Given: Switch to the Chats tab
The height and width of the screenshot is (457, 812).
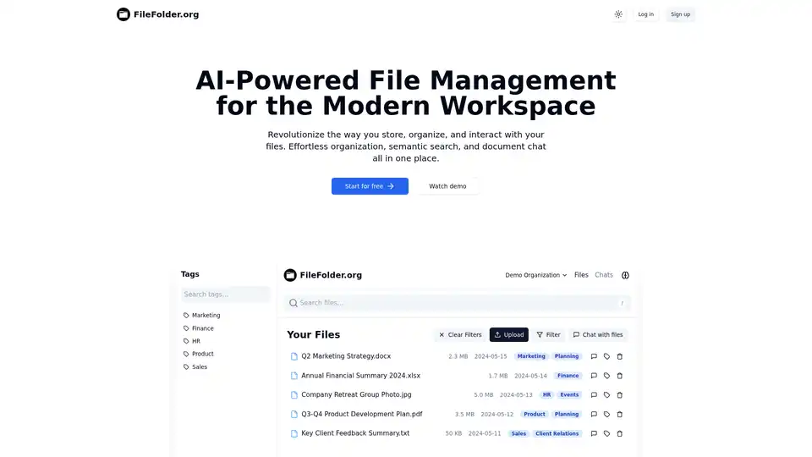Looking at the screenshot, I should pyautogui.click(x=604, y=275).
